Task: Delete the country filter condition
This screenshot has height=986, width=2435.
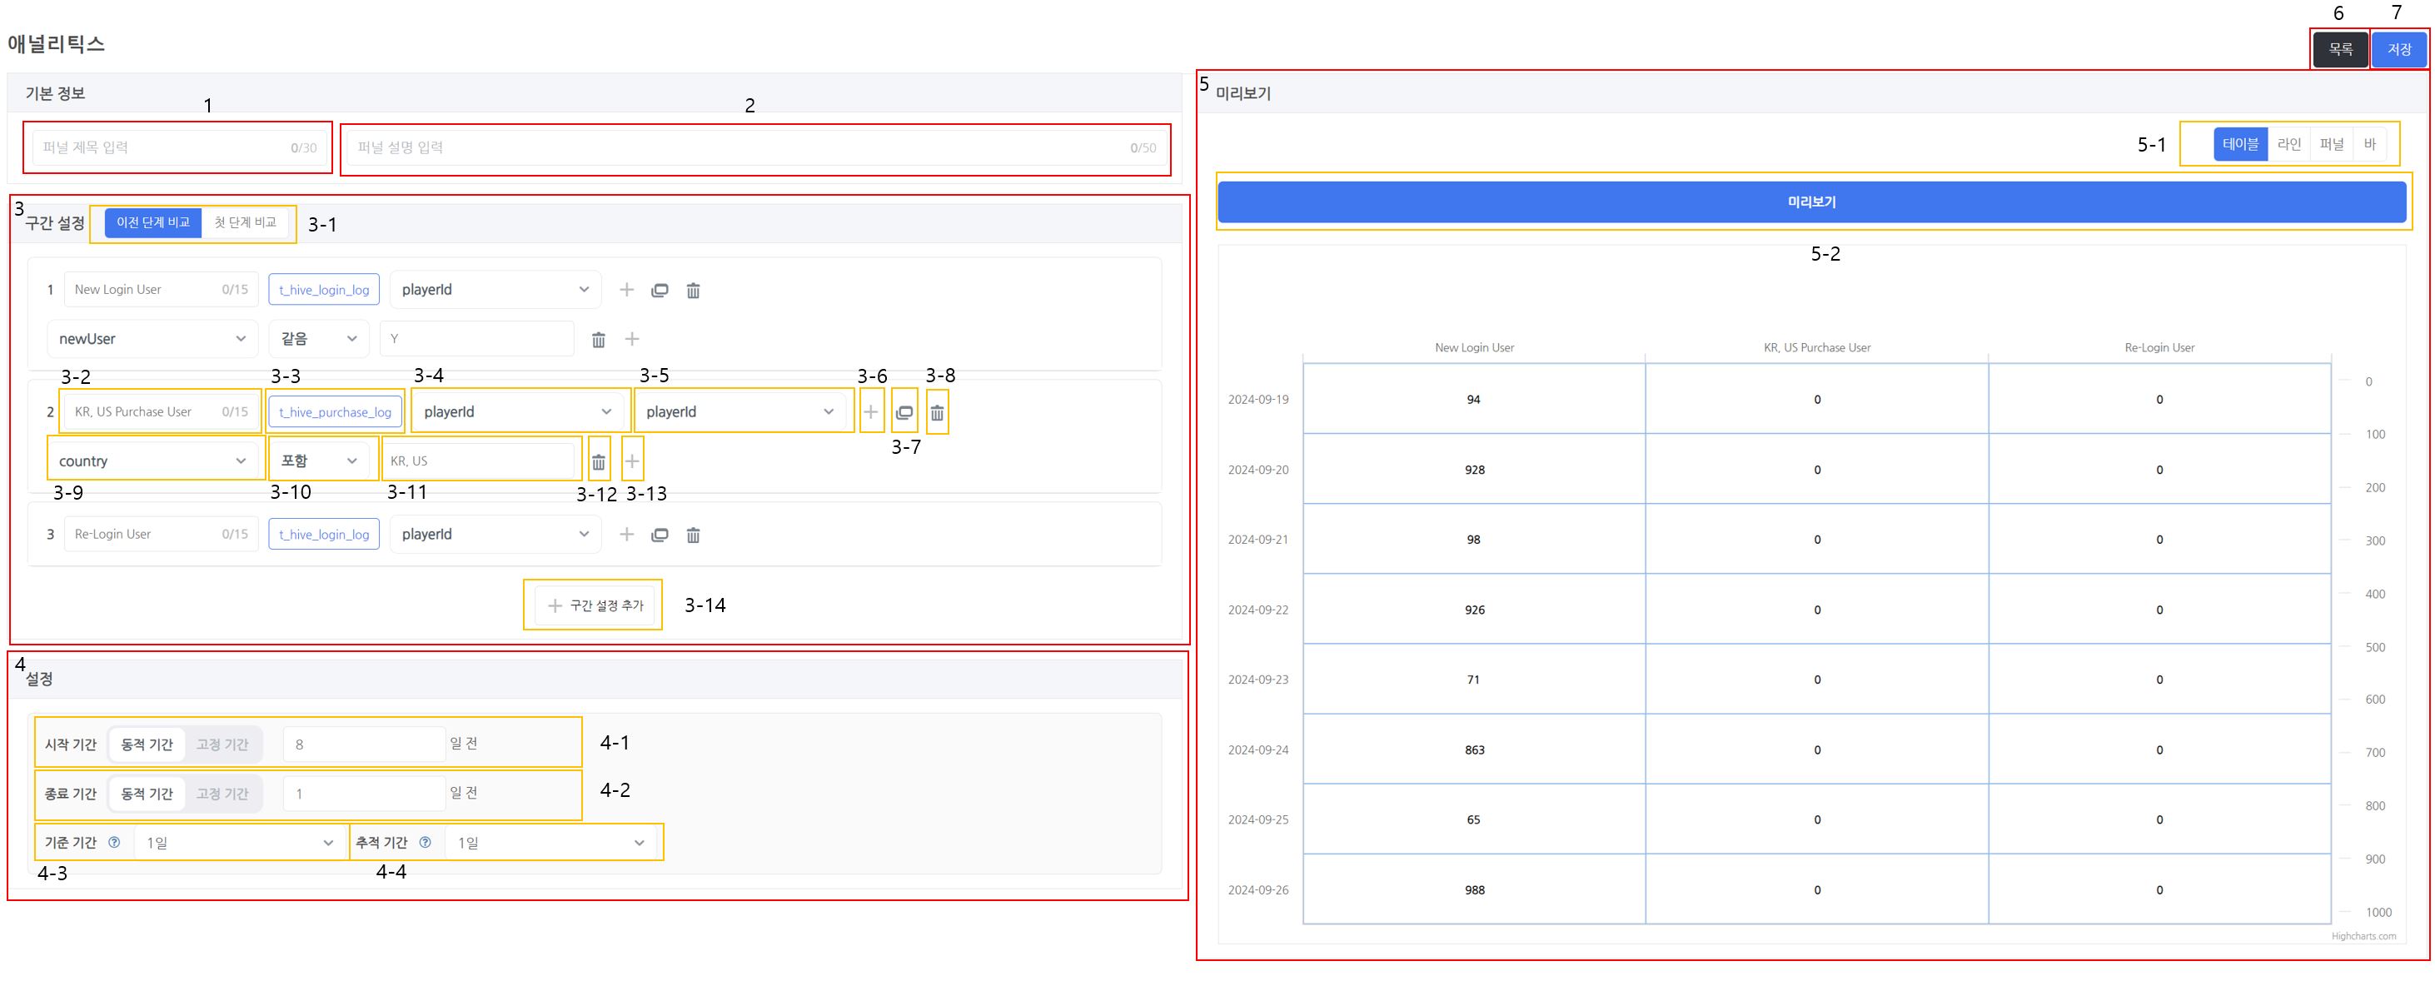Action: [599, 461]
